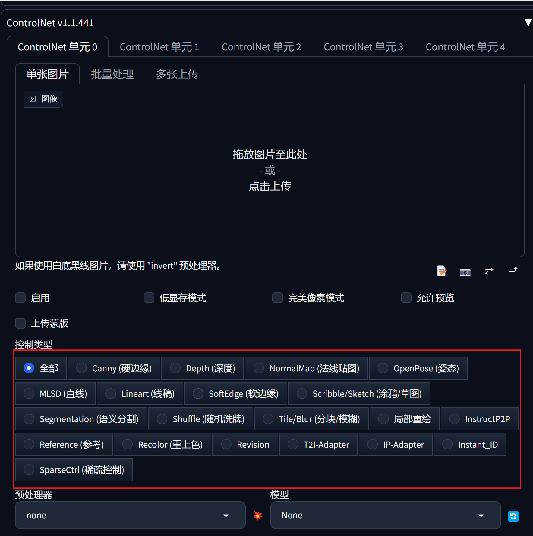This screenshot has height=536, width=533.
Task: Switch to ControlNet 单元 2 tab
Action: pyautogui.click(x=261, y=47)
